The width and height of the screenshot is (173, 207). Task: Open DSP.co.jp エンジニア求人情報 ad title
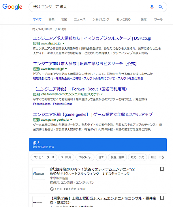(x=92, y=38)
